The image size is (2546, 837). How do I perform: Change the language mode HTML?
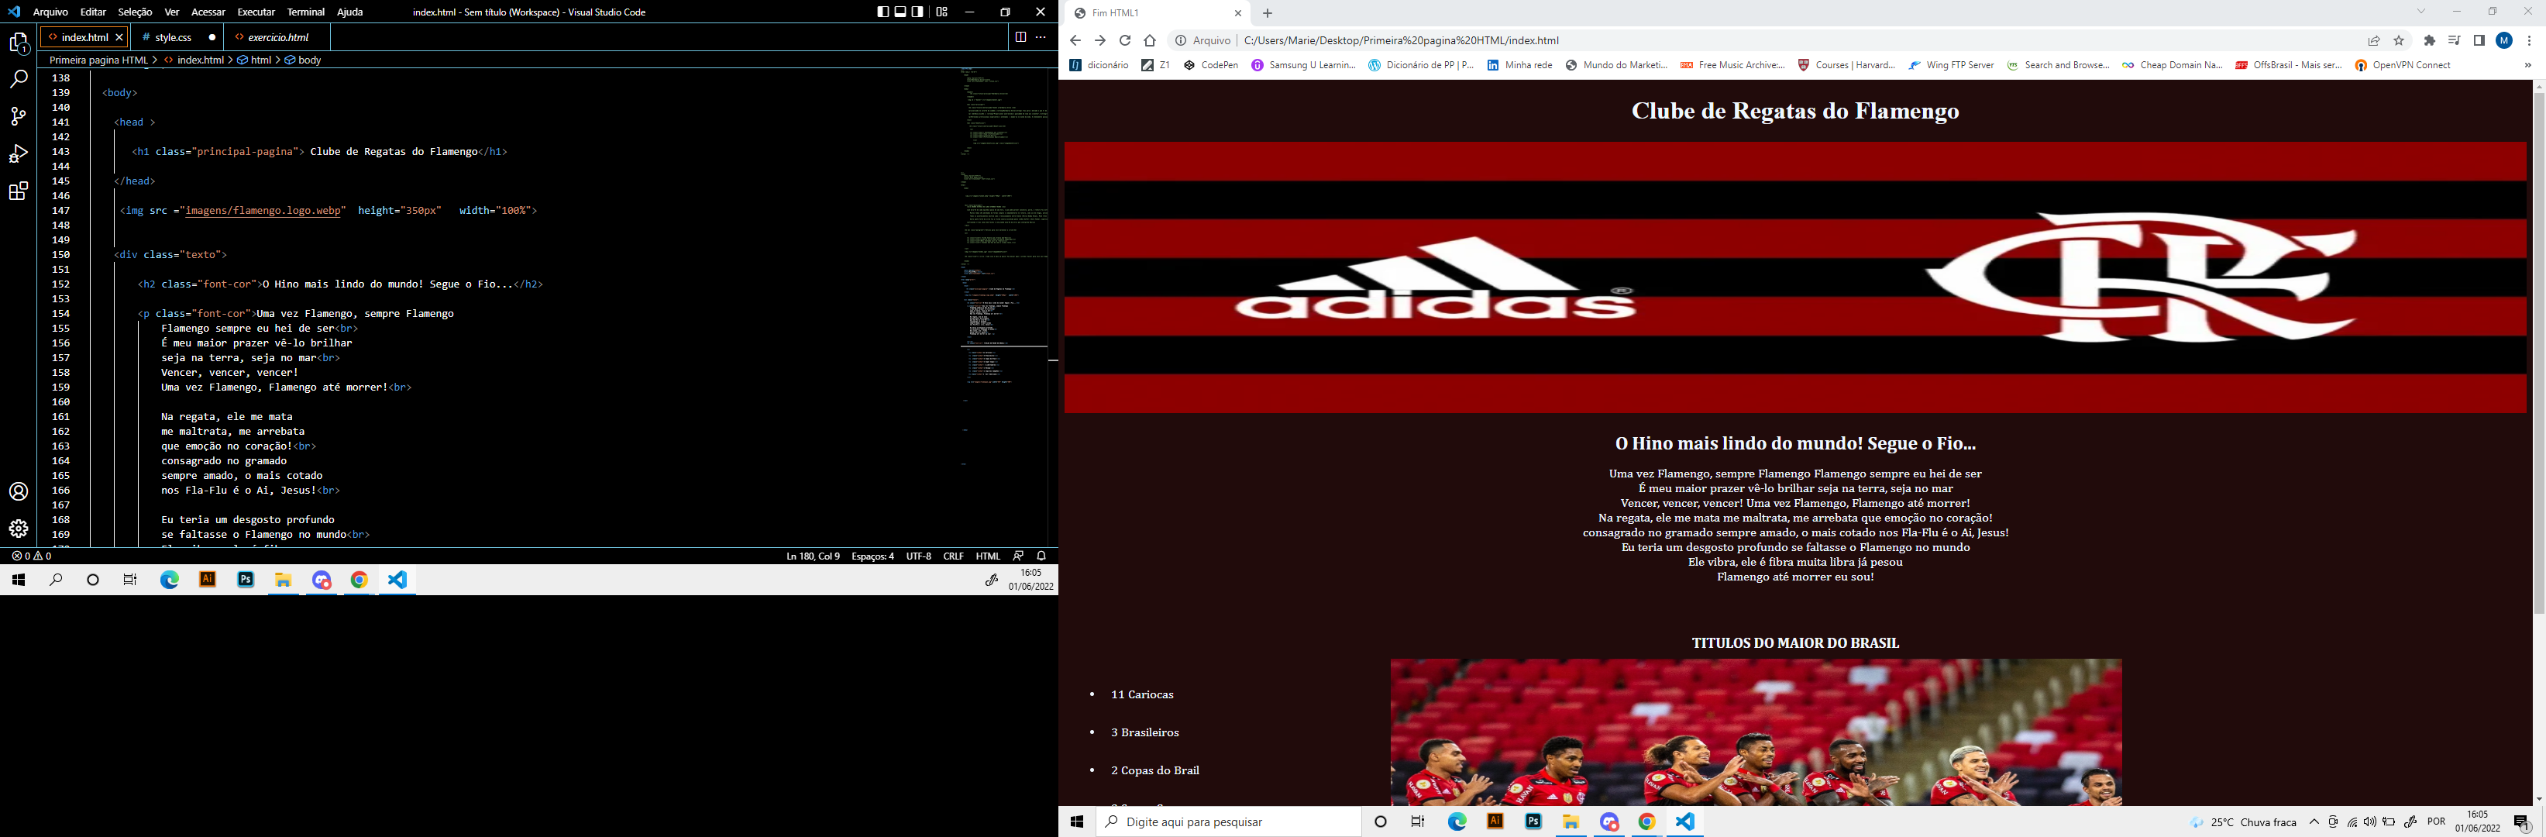987,556
